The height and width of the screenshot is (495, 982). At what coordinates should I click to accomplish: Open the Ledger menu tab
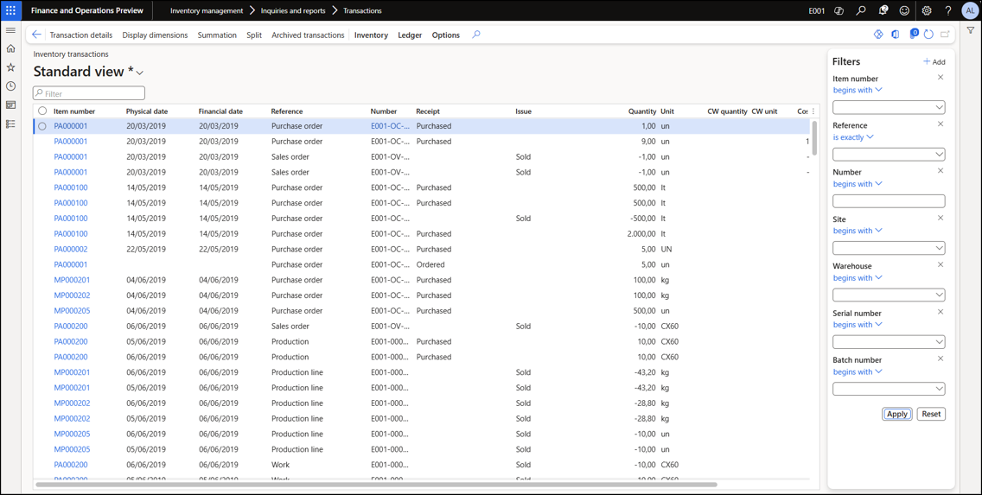pyautogui.click(x=410, y=35)
